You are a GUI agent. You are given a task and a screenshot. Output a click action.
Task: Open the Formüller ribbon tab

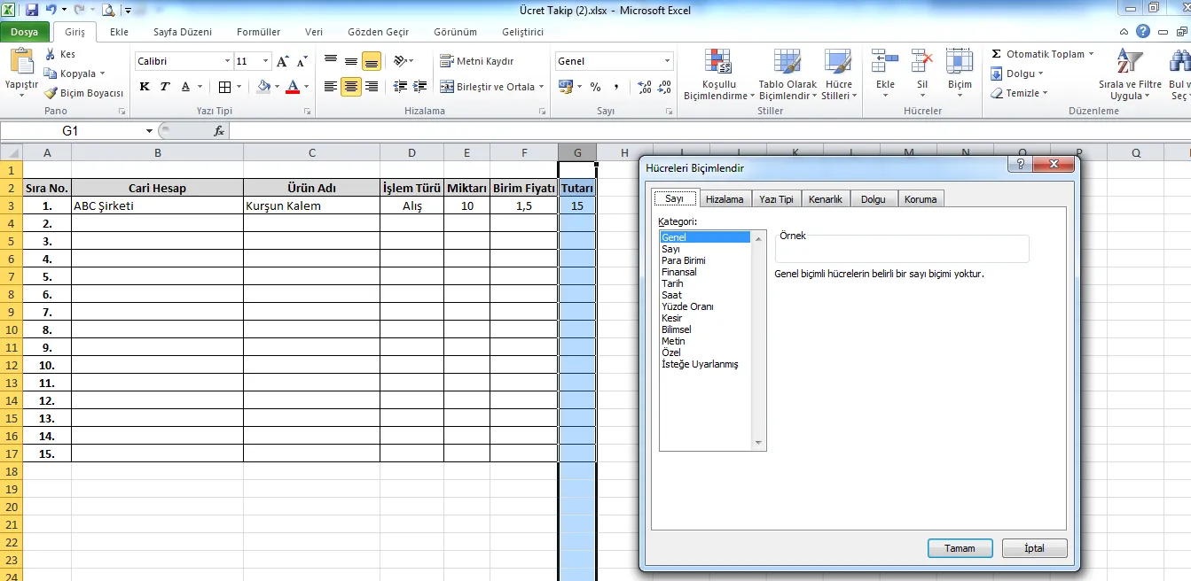click(x=258, y=32)
